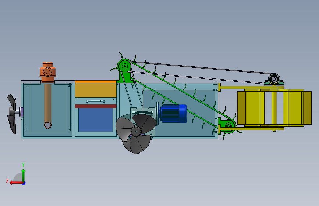Select the red X axis arrow on triad
The image size is (319, 206).
(16, 183)
